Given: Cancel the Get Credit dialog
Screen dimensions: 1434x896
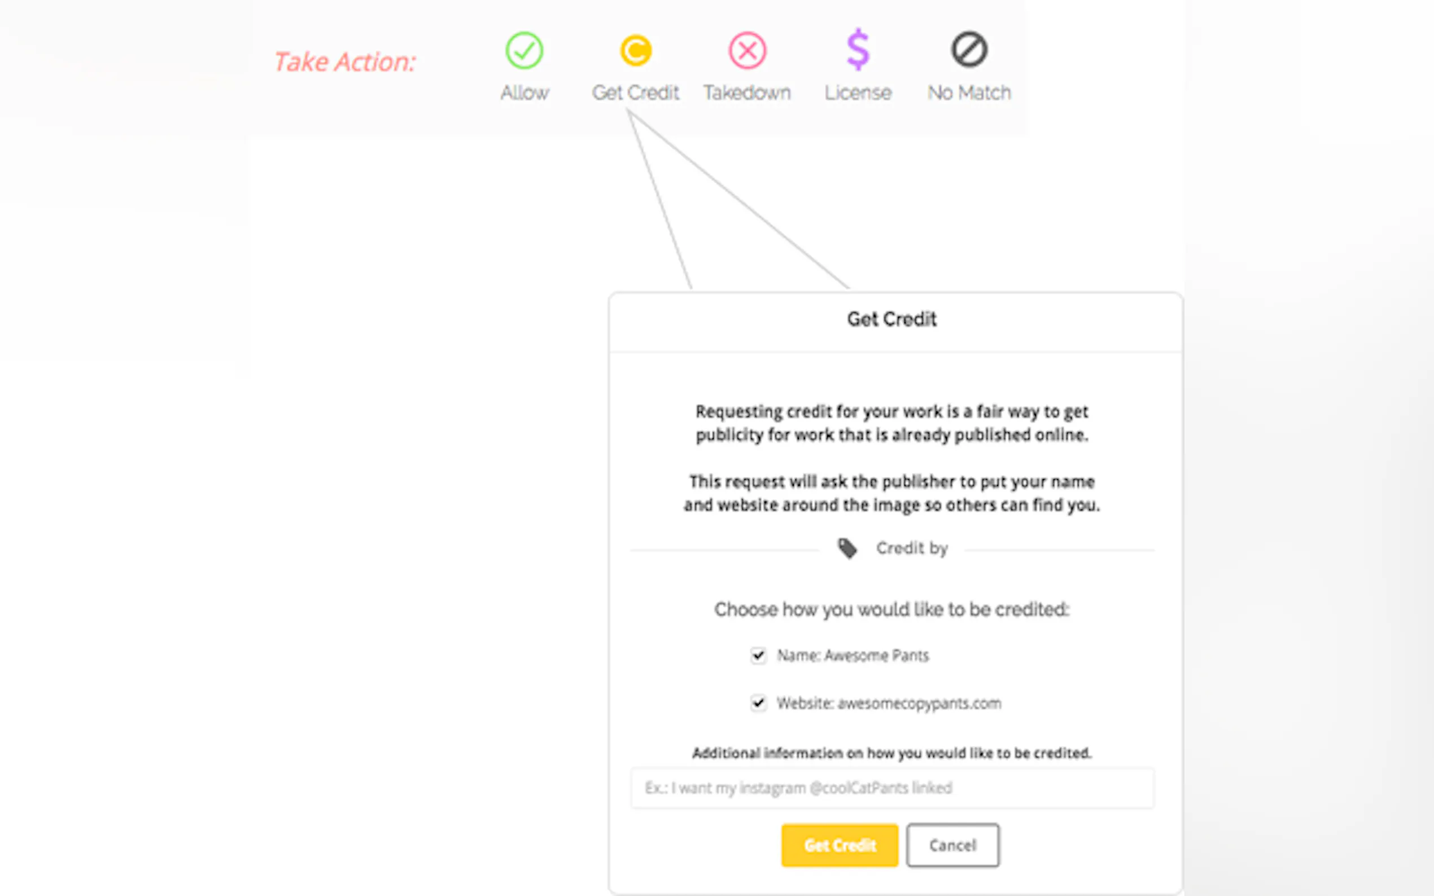Looking at the screenshot, I should click(x=952, y=845).
